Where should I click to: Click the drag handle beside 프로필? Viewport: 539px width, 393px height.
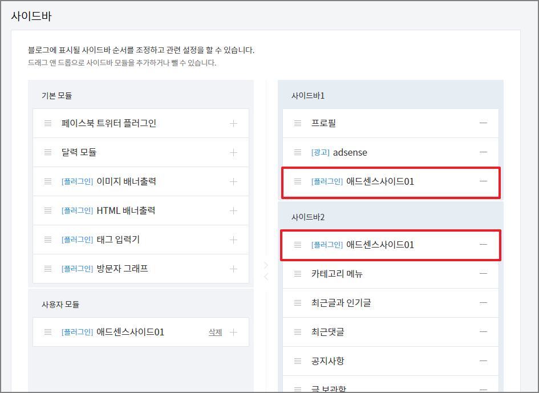(297, 123)
